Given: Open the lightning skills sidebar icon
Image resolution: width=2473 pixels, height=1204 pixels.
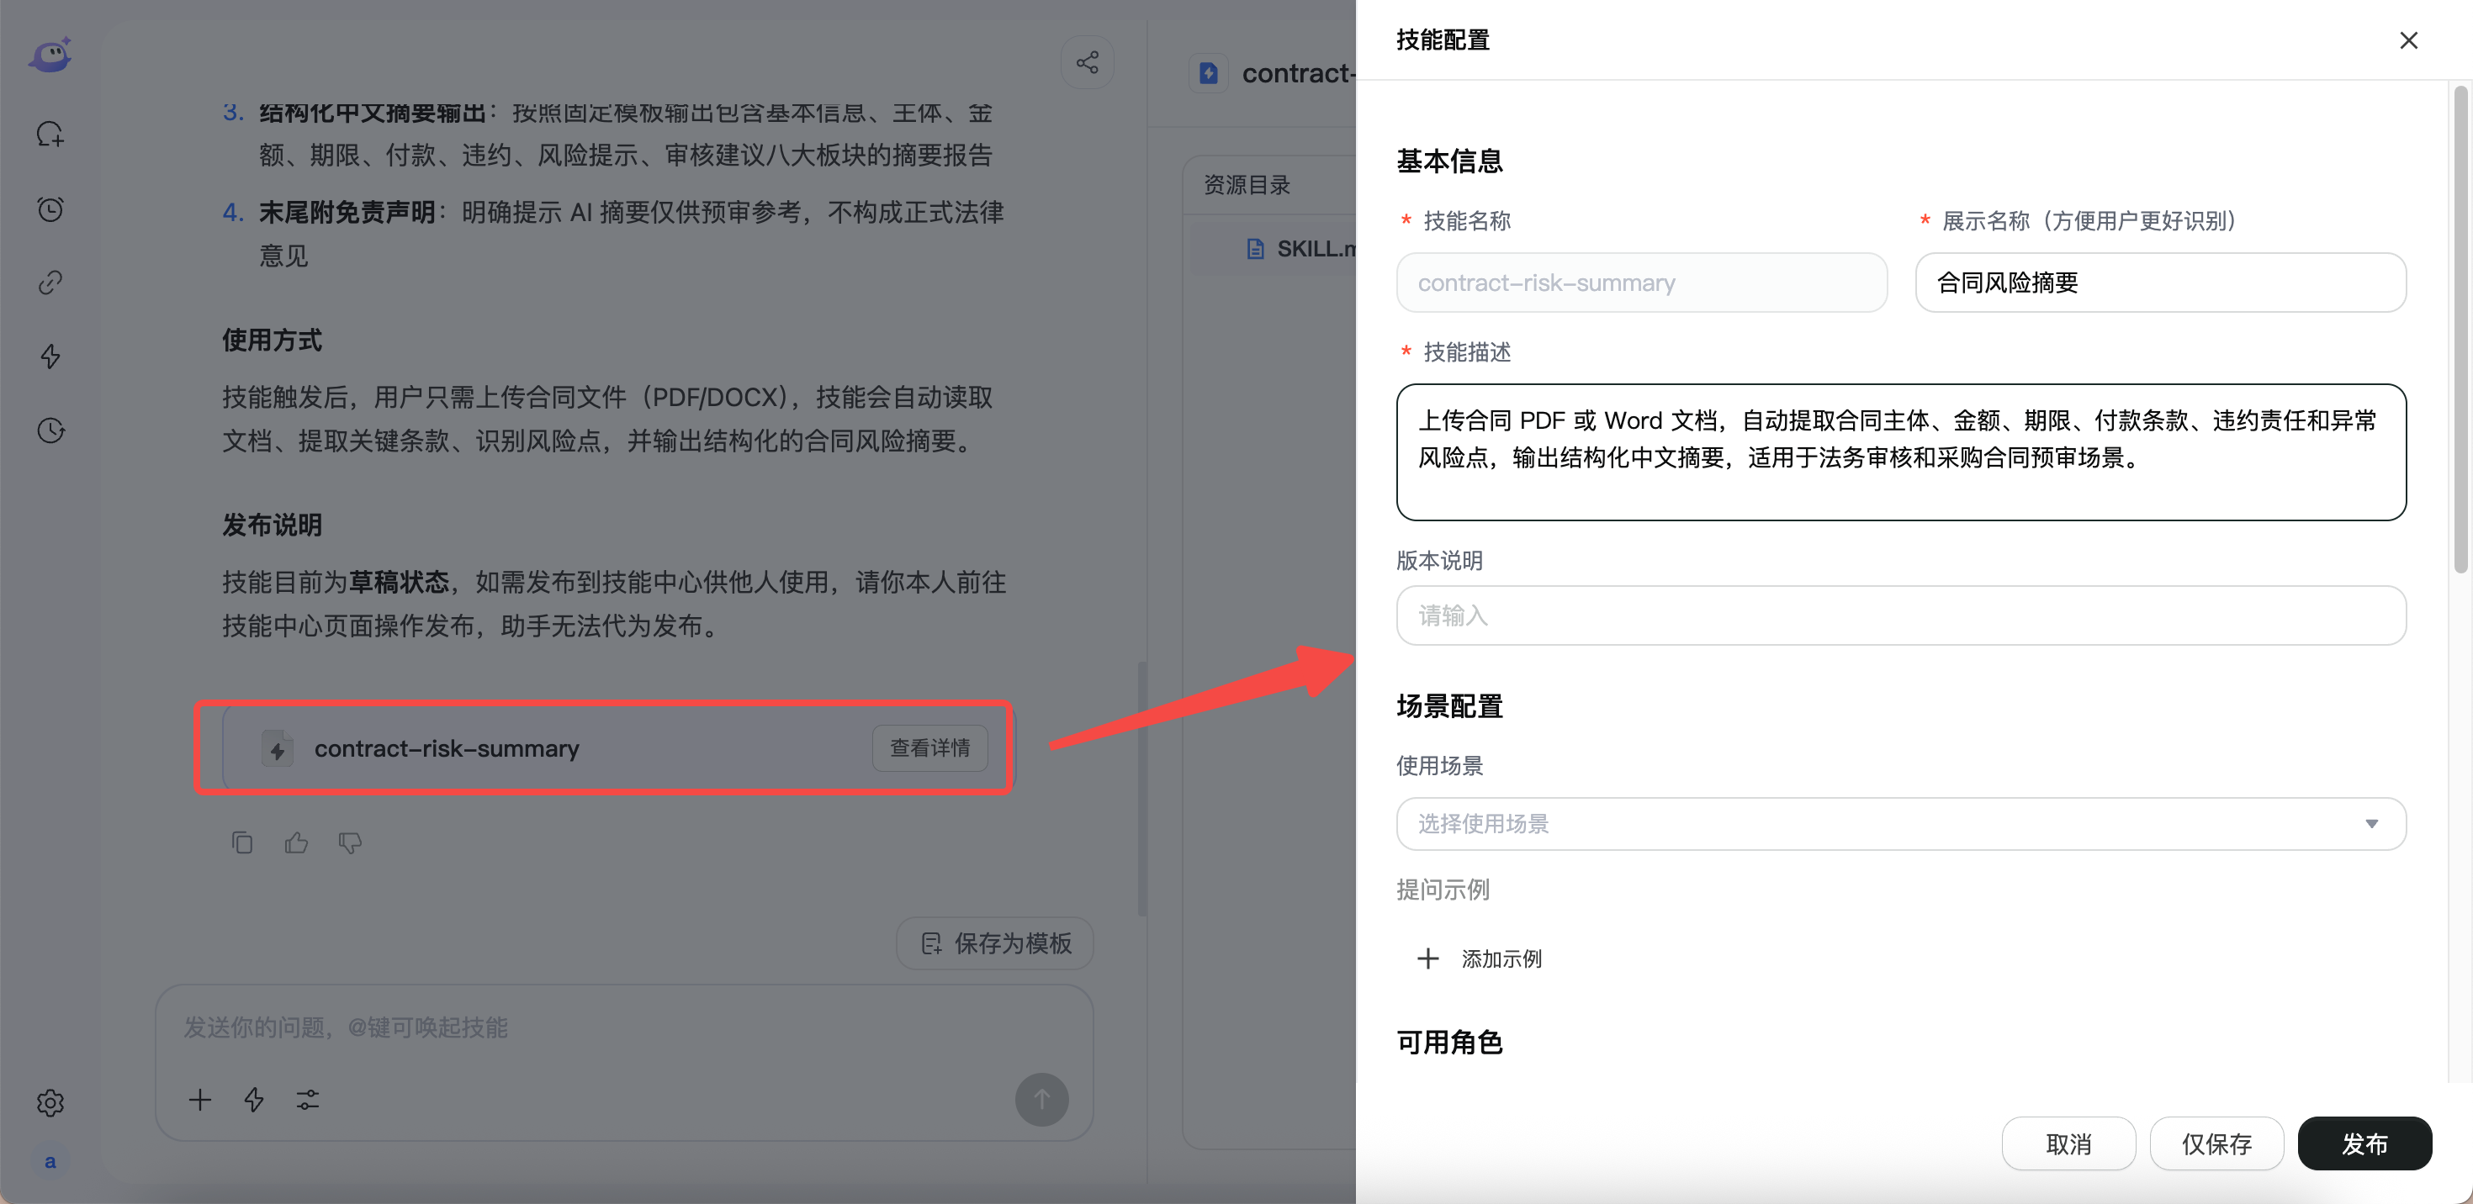Looking at the screenshot, I should click(x=50, y=356).
